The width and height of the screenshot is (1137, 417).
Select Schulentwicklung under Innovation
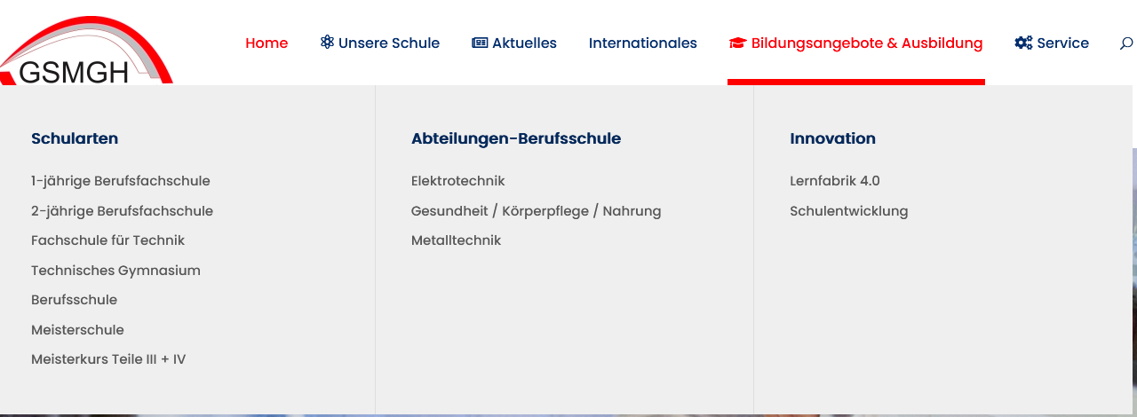(848, 211)
